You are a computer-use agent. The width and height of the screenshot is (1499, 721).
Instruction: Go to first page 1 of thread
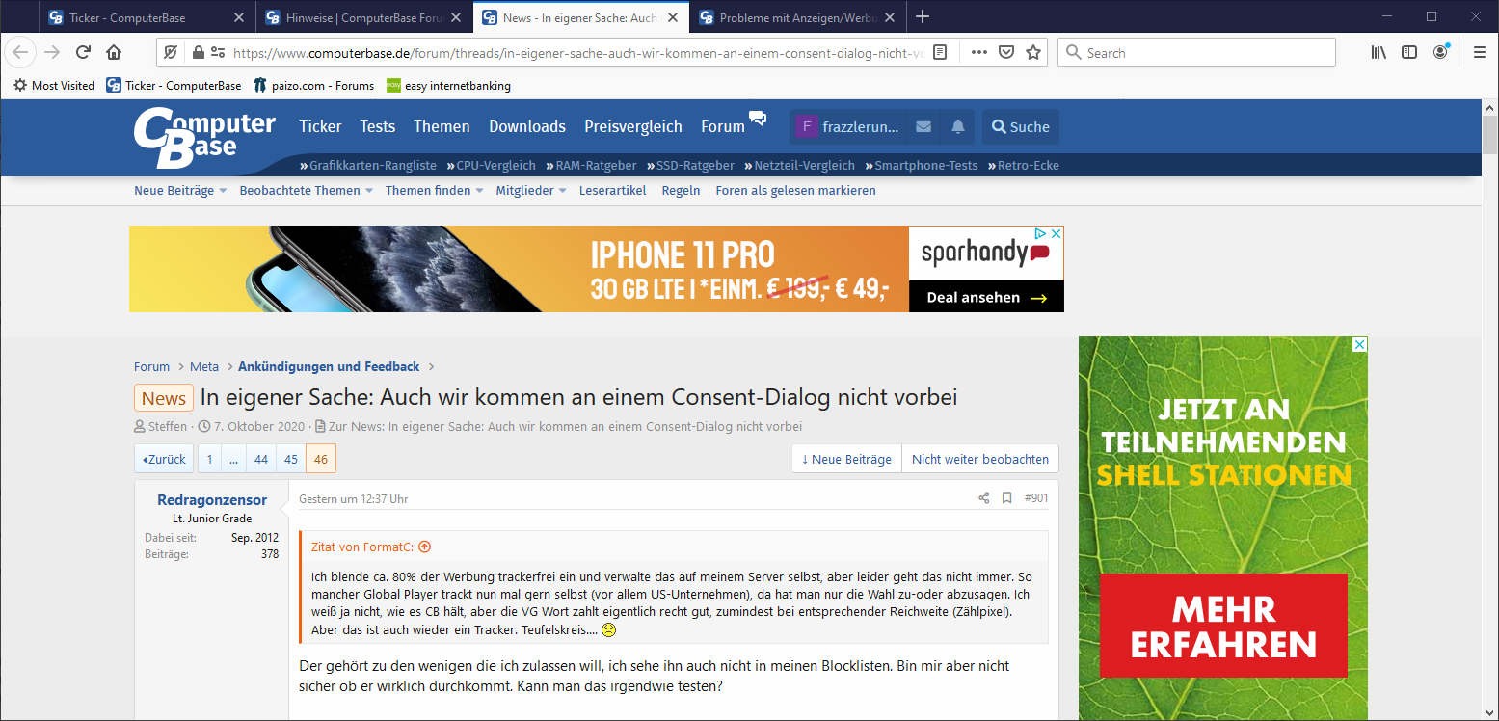click(210, 459)
